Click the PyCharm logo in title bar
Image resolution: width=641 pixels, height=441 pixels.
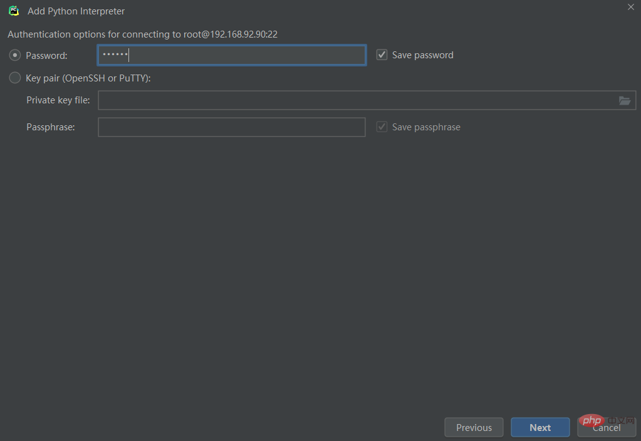click(14, 11)
